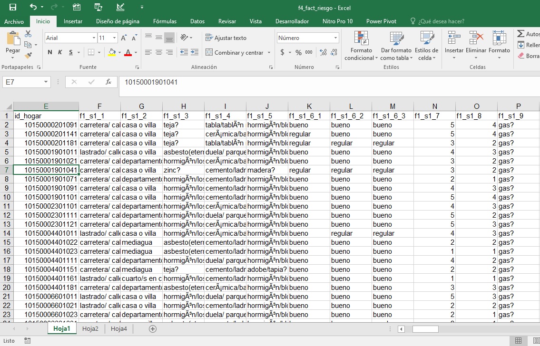Expand the Combinar y centrar options arrow
The width and height of the screenshot is (540, 346).
269,53
